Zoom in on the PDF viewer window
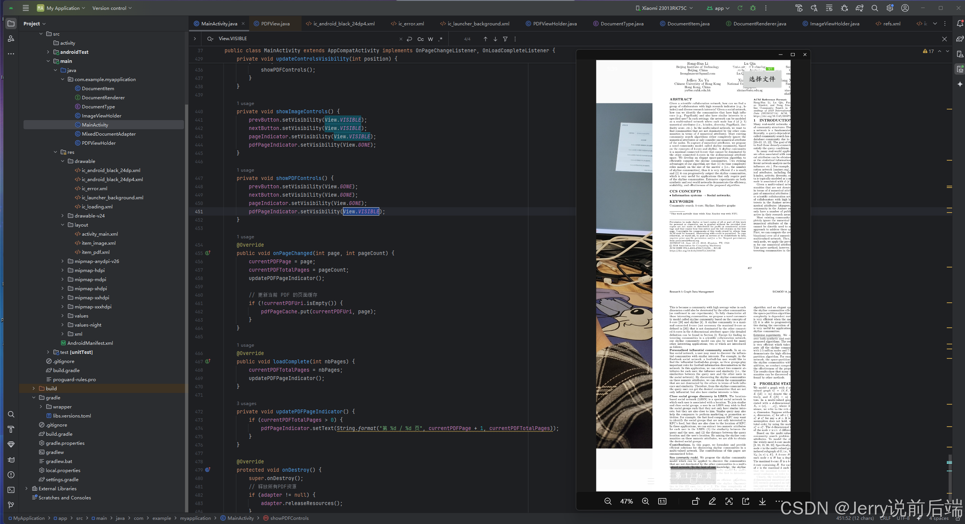The height and width of the screenshot is (524, 965). pos(645,501)
